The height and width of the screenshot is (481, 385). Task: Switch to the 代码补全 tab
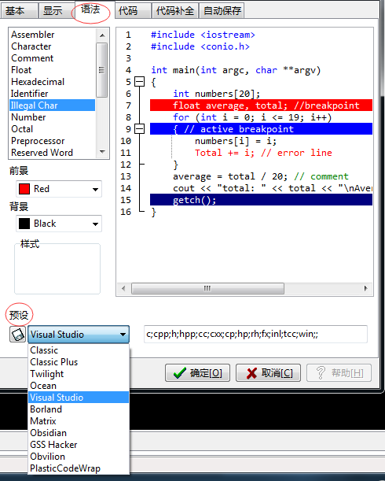coord(175,11)
